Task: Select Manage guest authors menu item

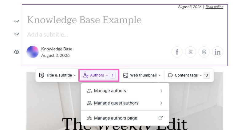Action: 125,103
